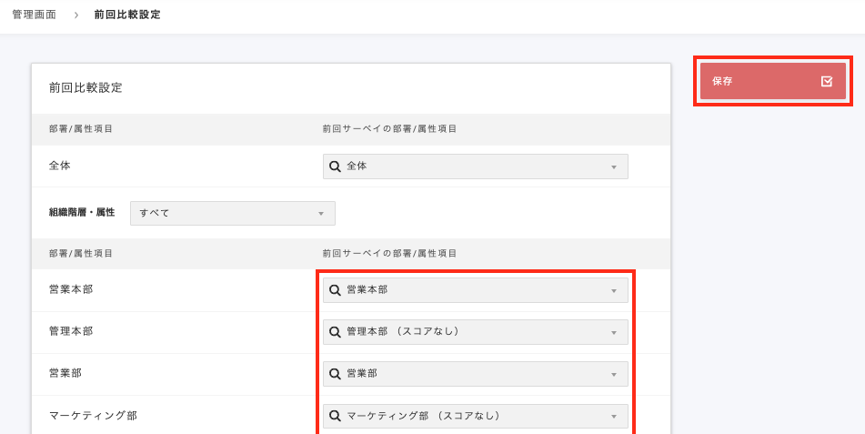Screen dimensions: 865x434
Task: Click the checkmark icon on the 保存 button
Action: point(826,81)
